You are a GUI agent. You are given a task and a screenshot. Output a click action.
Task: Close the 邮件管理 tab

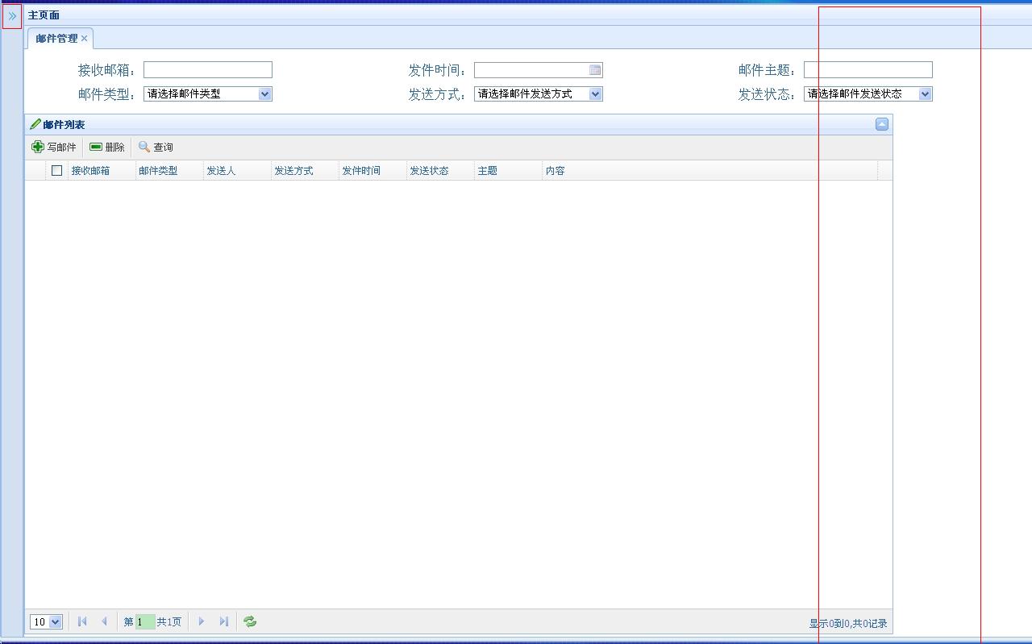(84, 39)
